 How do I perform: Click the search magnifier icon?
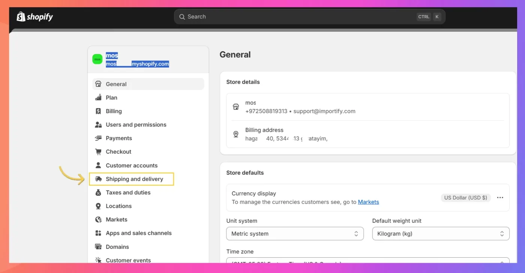pyautogui.click(x=182, y=17)
